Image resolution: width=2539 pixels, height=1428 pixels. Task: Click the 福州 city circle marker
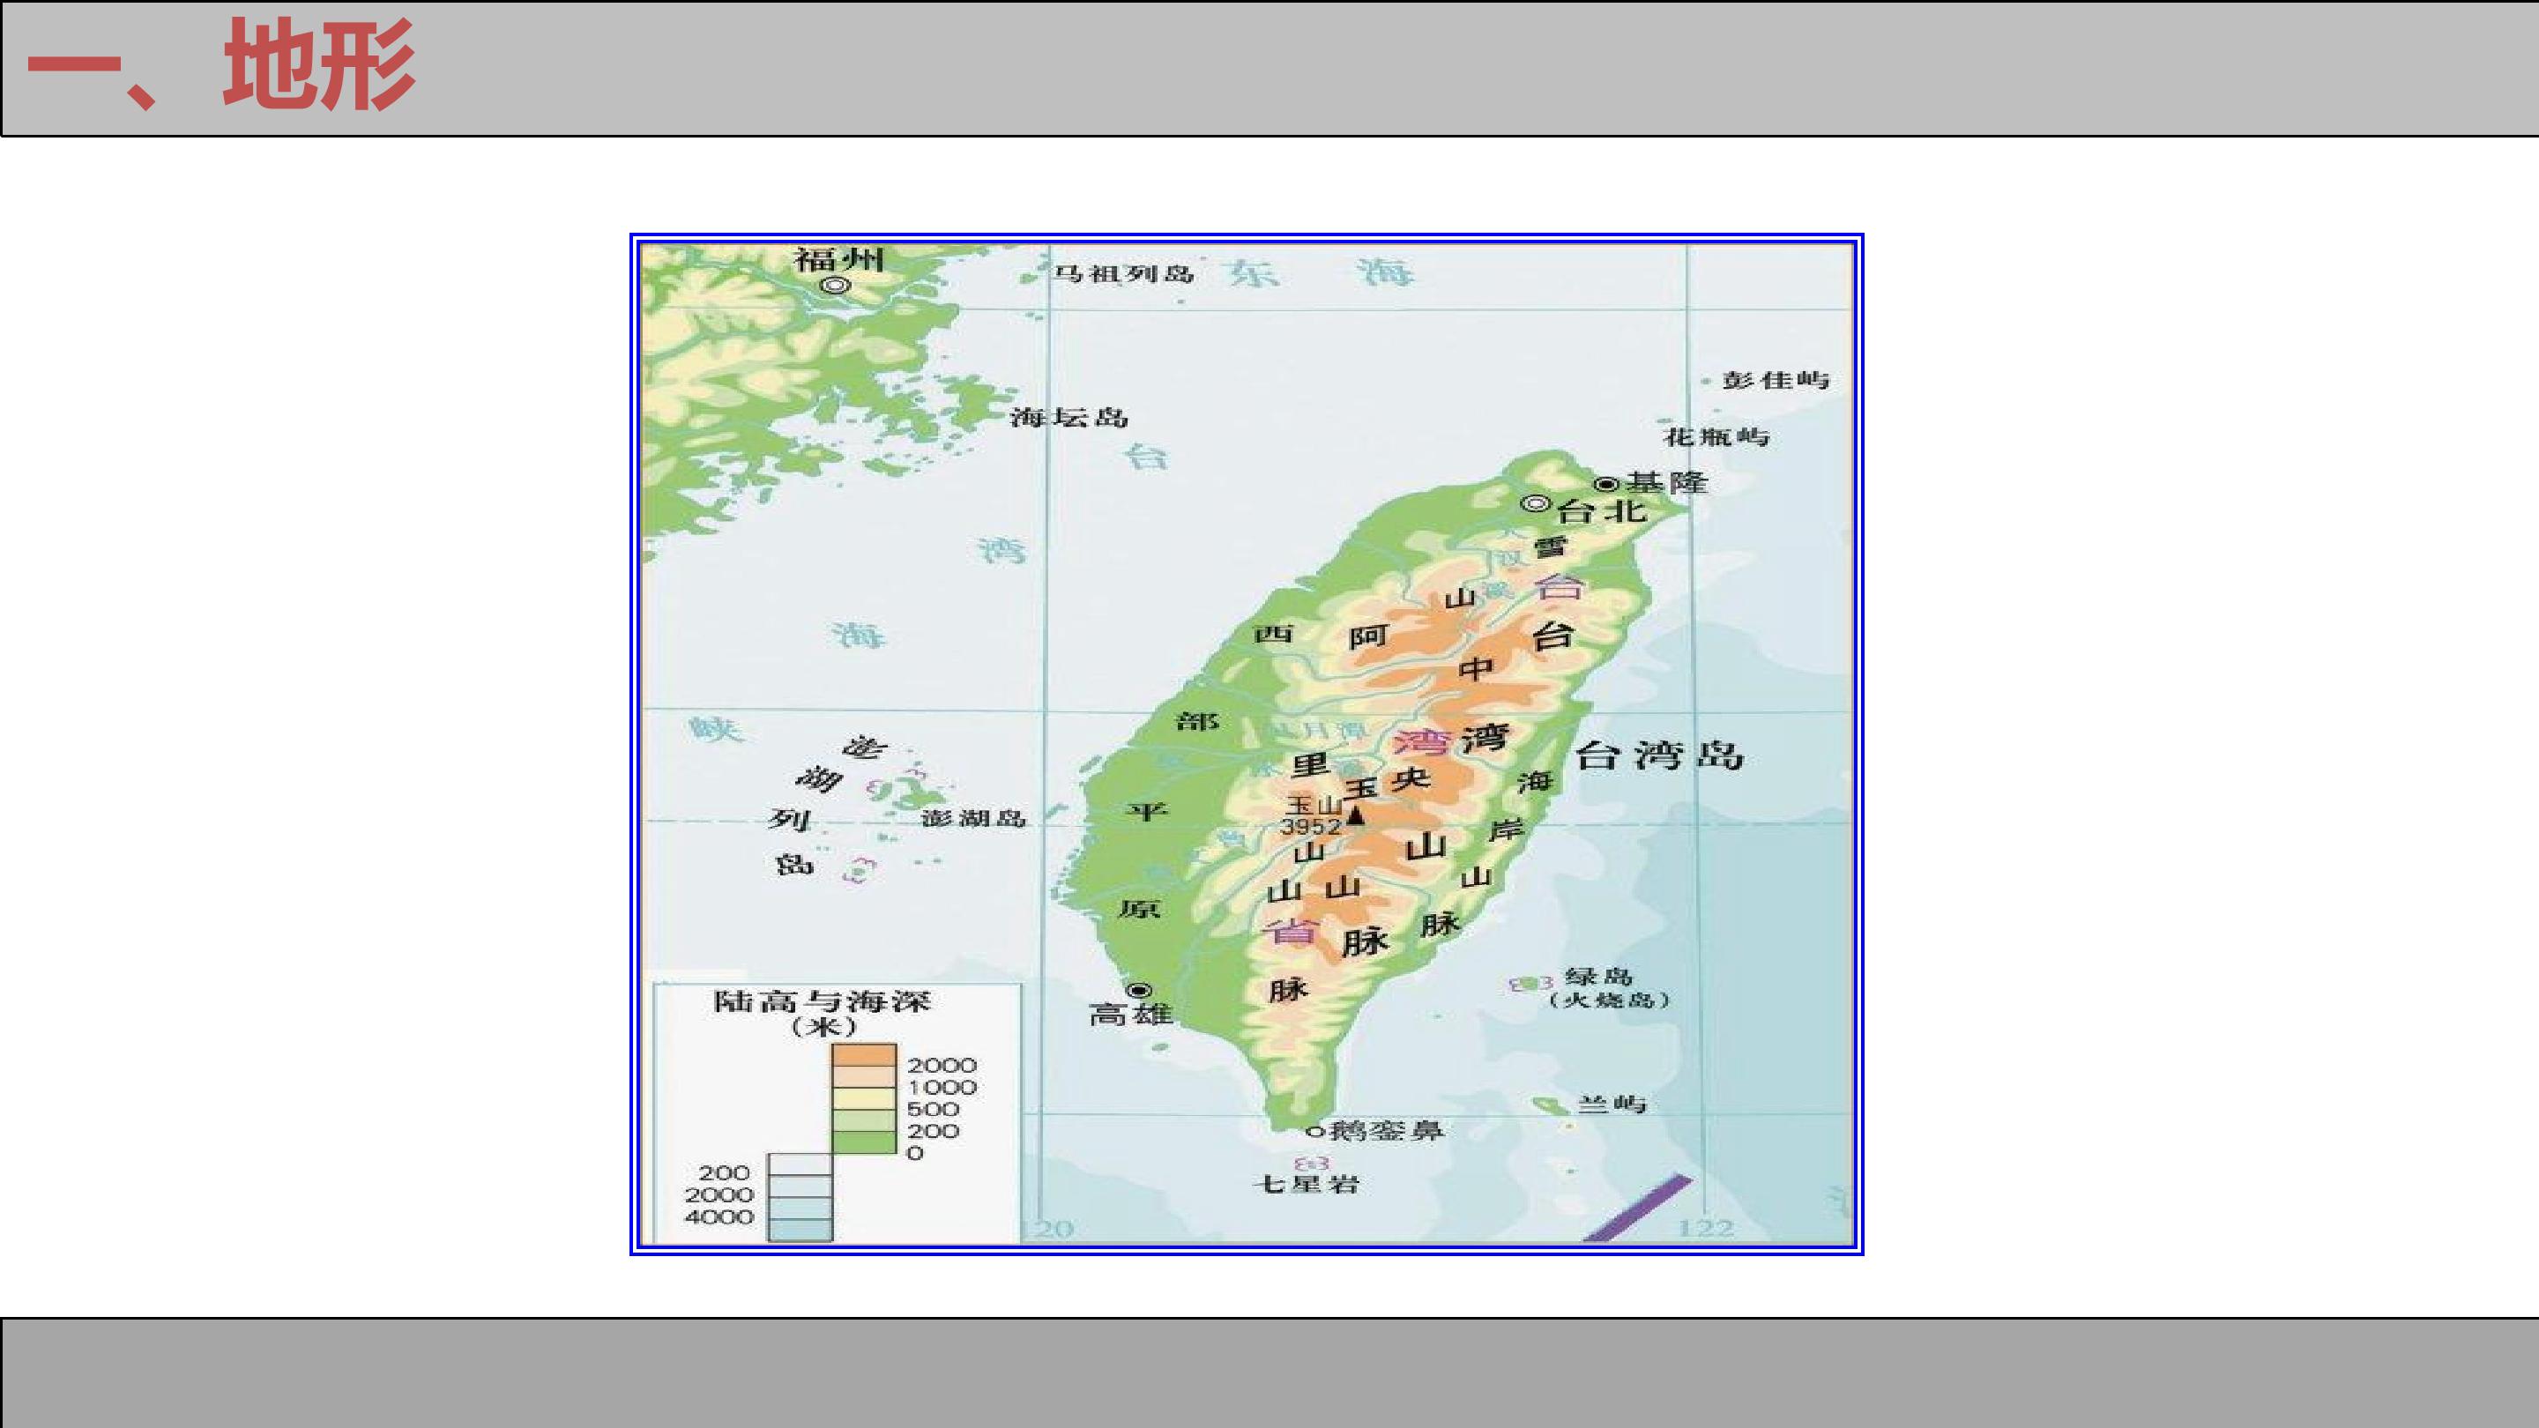click(x=837, y=286)
